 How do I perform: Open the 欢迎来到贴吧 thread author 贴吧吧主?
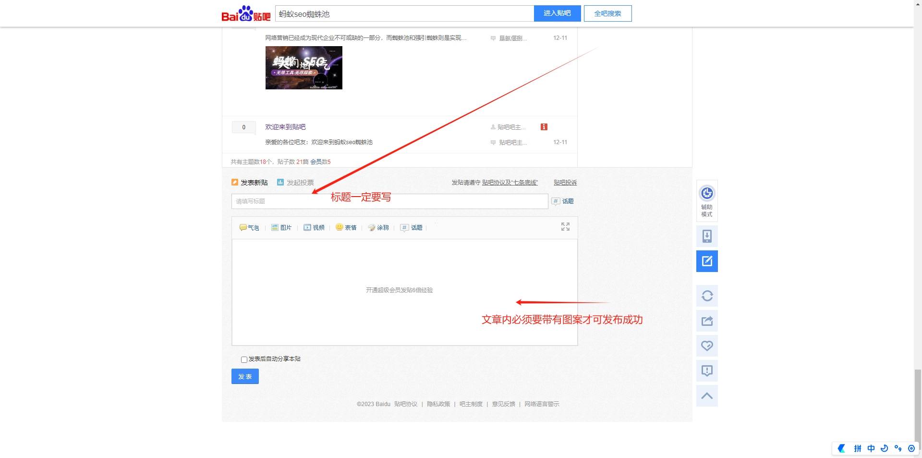click(x=511, y=127)
